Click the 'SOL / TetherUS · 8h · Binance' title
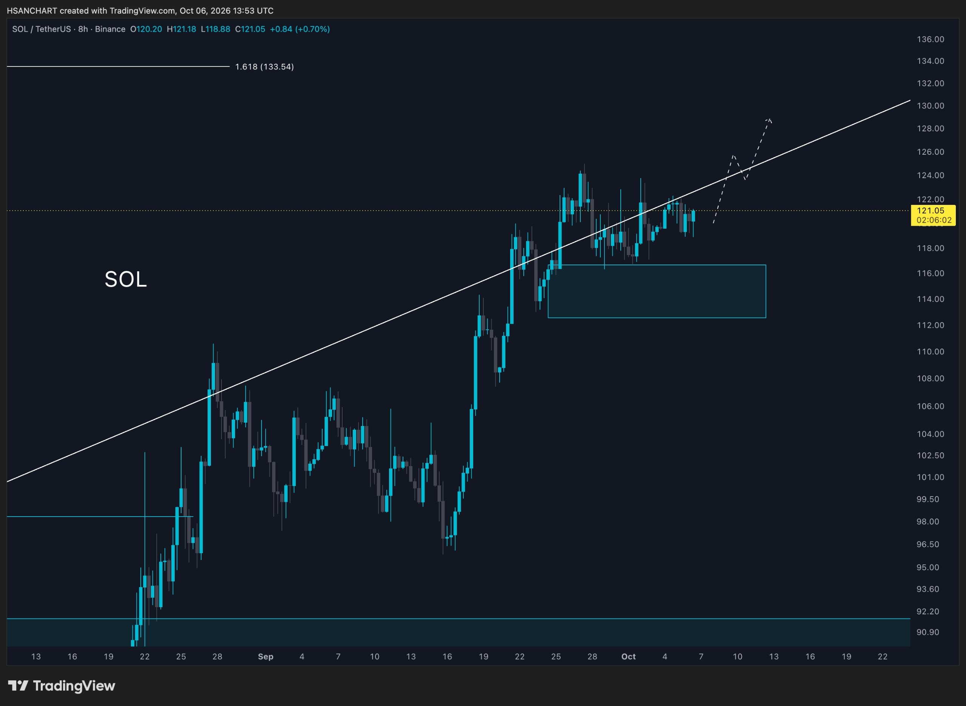The width and height of the screenshot is (966, 706). pos(69,29)
